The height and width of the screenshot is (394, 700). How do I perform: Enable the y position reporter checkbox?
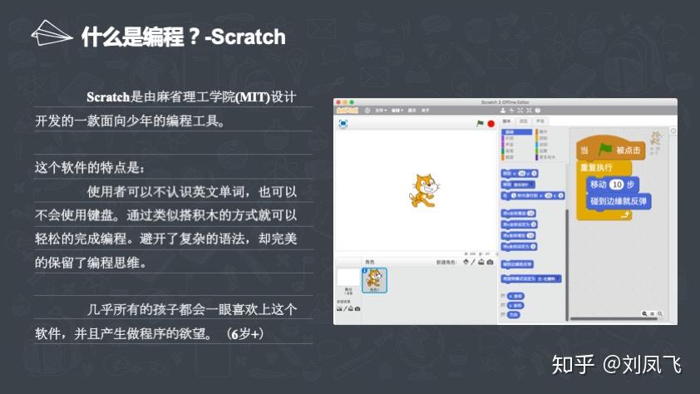(504, 305)
